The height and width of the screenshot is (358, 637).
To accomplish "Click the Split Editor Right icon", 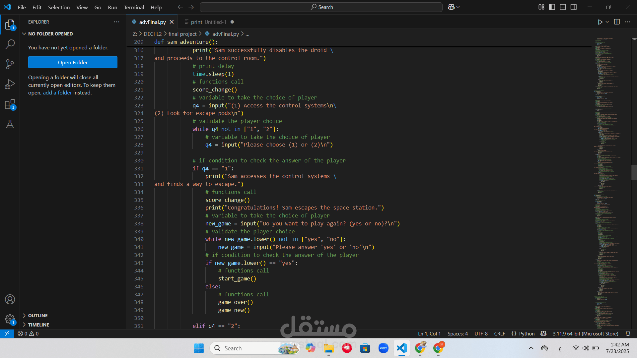I will 617,22.
